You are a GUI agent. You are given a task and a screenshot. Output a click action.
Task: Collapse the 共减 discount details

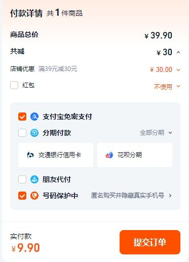[x=178, y=52]
